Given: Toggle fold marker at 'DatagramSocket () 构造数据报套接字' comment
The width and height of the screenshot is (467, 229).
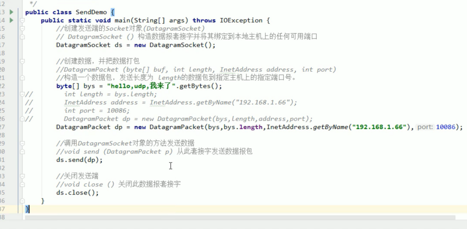Looking at the screenshot, I should [23, 37].
